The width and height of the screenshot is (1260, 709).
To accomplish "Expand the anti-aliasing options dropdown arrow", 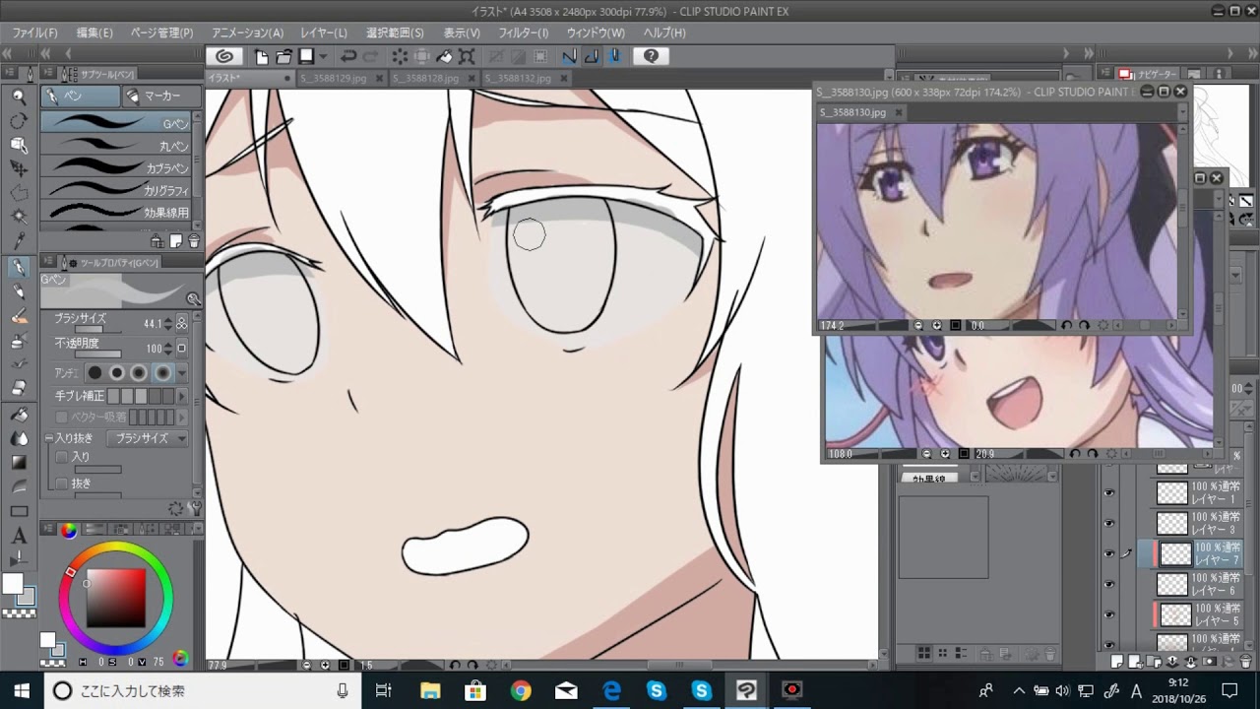I will click(x=182, y=372).
